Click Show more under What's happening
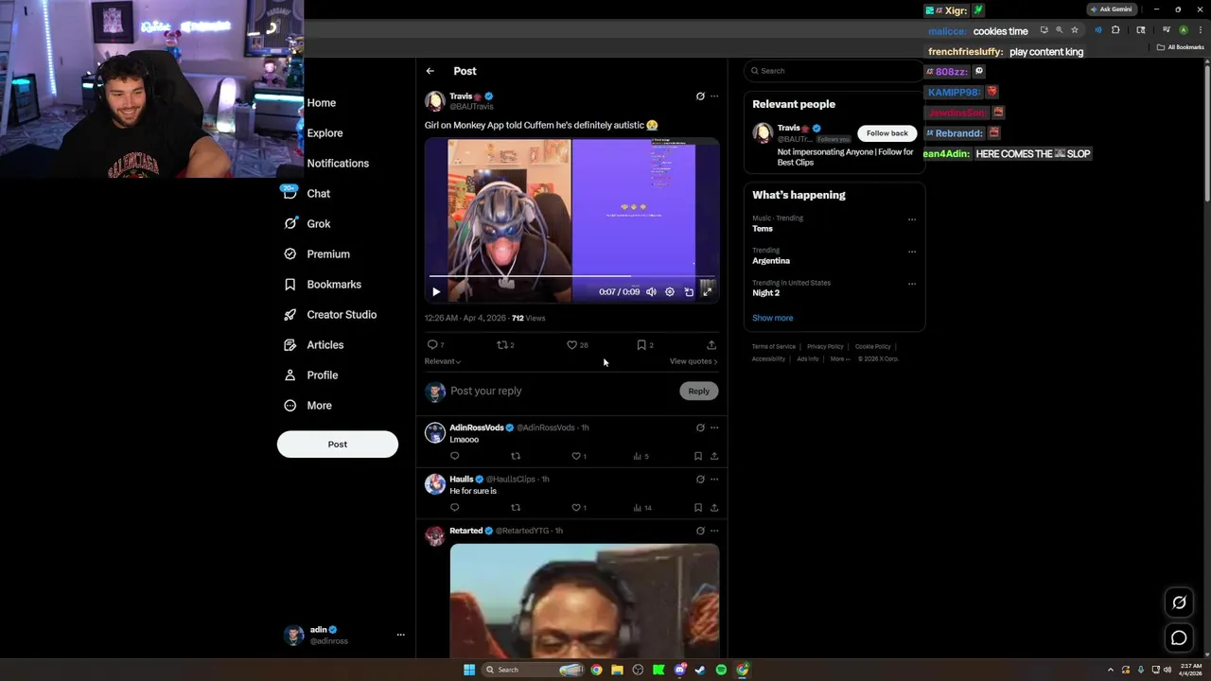This screenshot has height=681, width=1211. tap(773, 318)
